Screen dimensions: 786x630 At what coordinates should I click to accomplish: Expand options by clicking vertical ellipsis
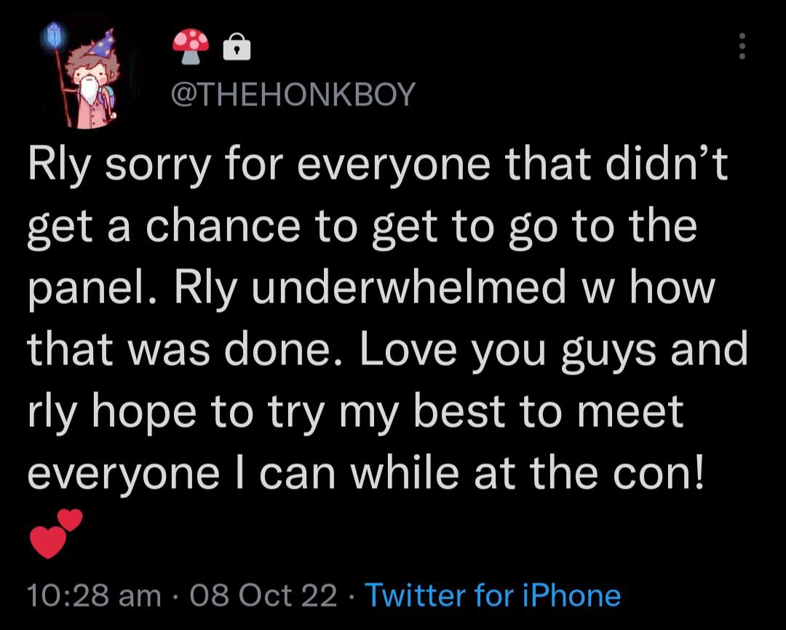click(742, 47)
